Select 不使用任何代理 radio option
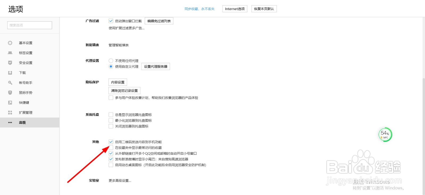 [x=111, y=61]
